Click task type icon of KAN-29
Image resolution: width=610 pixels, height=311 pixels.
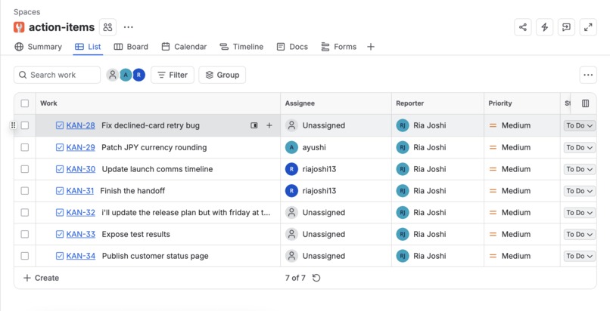tap(60, 147)
